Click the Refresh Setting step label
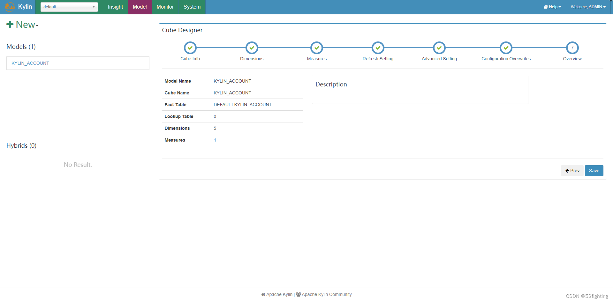 pos(378,59)
